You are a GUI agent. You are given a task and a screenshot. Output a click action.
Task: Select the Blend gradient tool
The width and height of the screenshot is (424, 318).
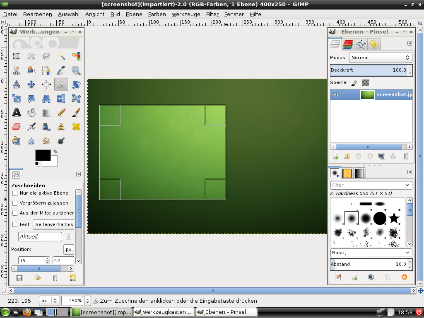[46, 113]
